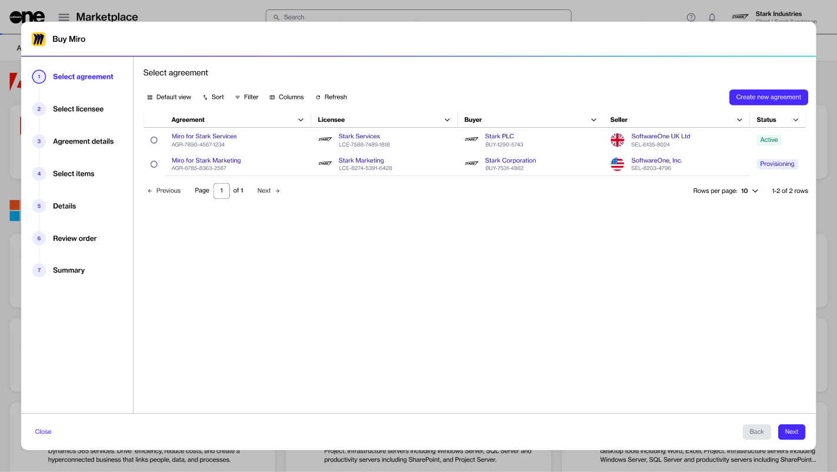Screen dimensions: 837x472
Task: Click the UK flag seller icon
Action: pos(617,140)
